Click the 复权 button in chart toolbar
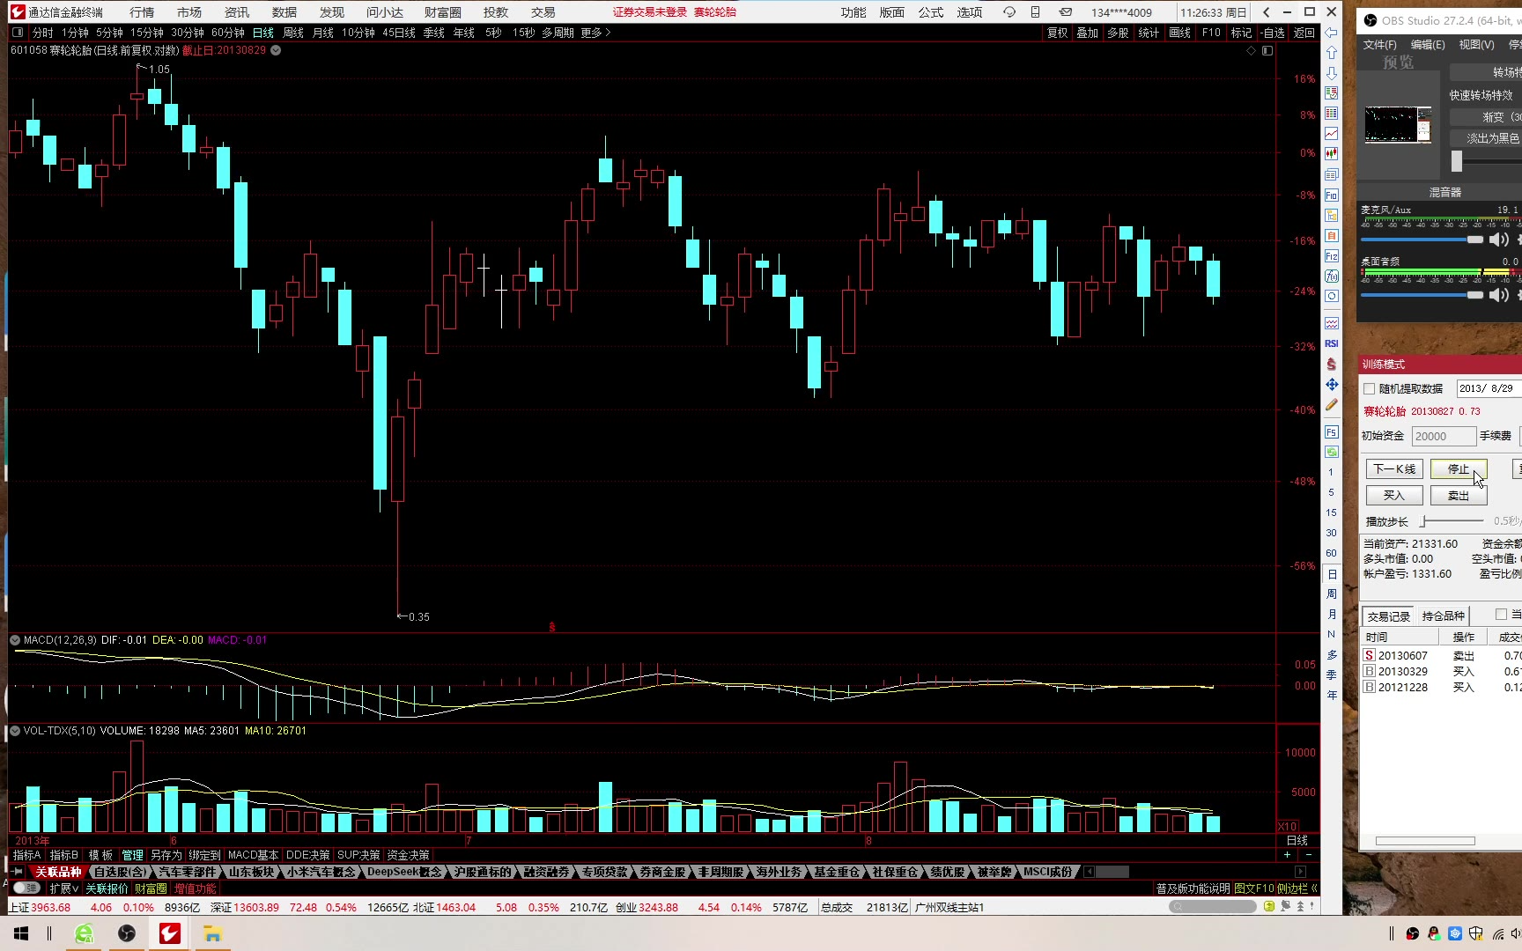Image resolution: width=1522 pixels, height=951 pixels. click(1058, 33)
